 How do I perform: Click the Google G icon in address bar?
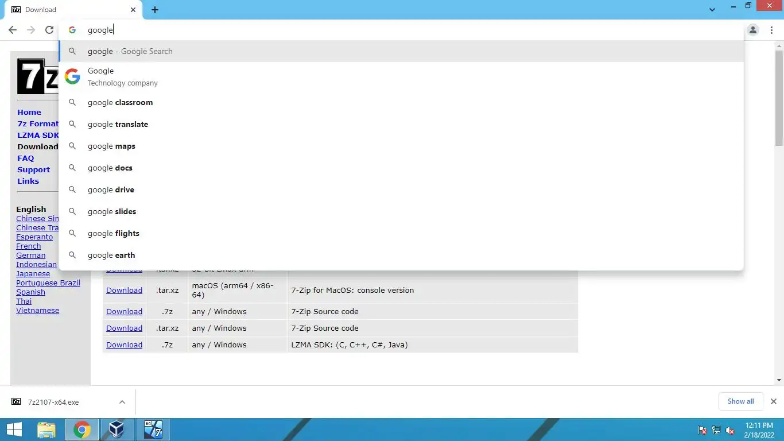[72, 30]
